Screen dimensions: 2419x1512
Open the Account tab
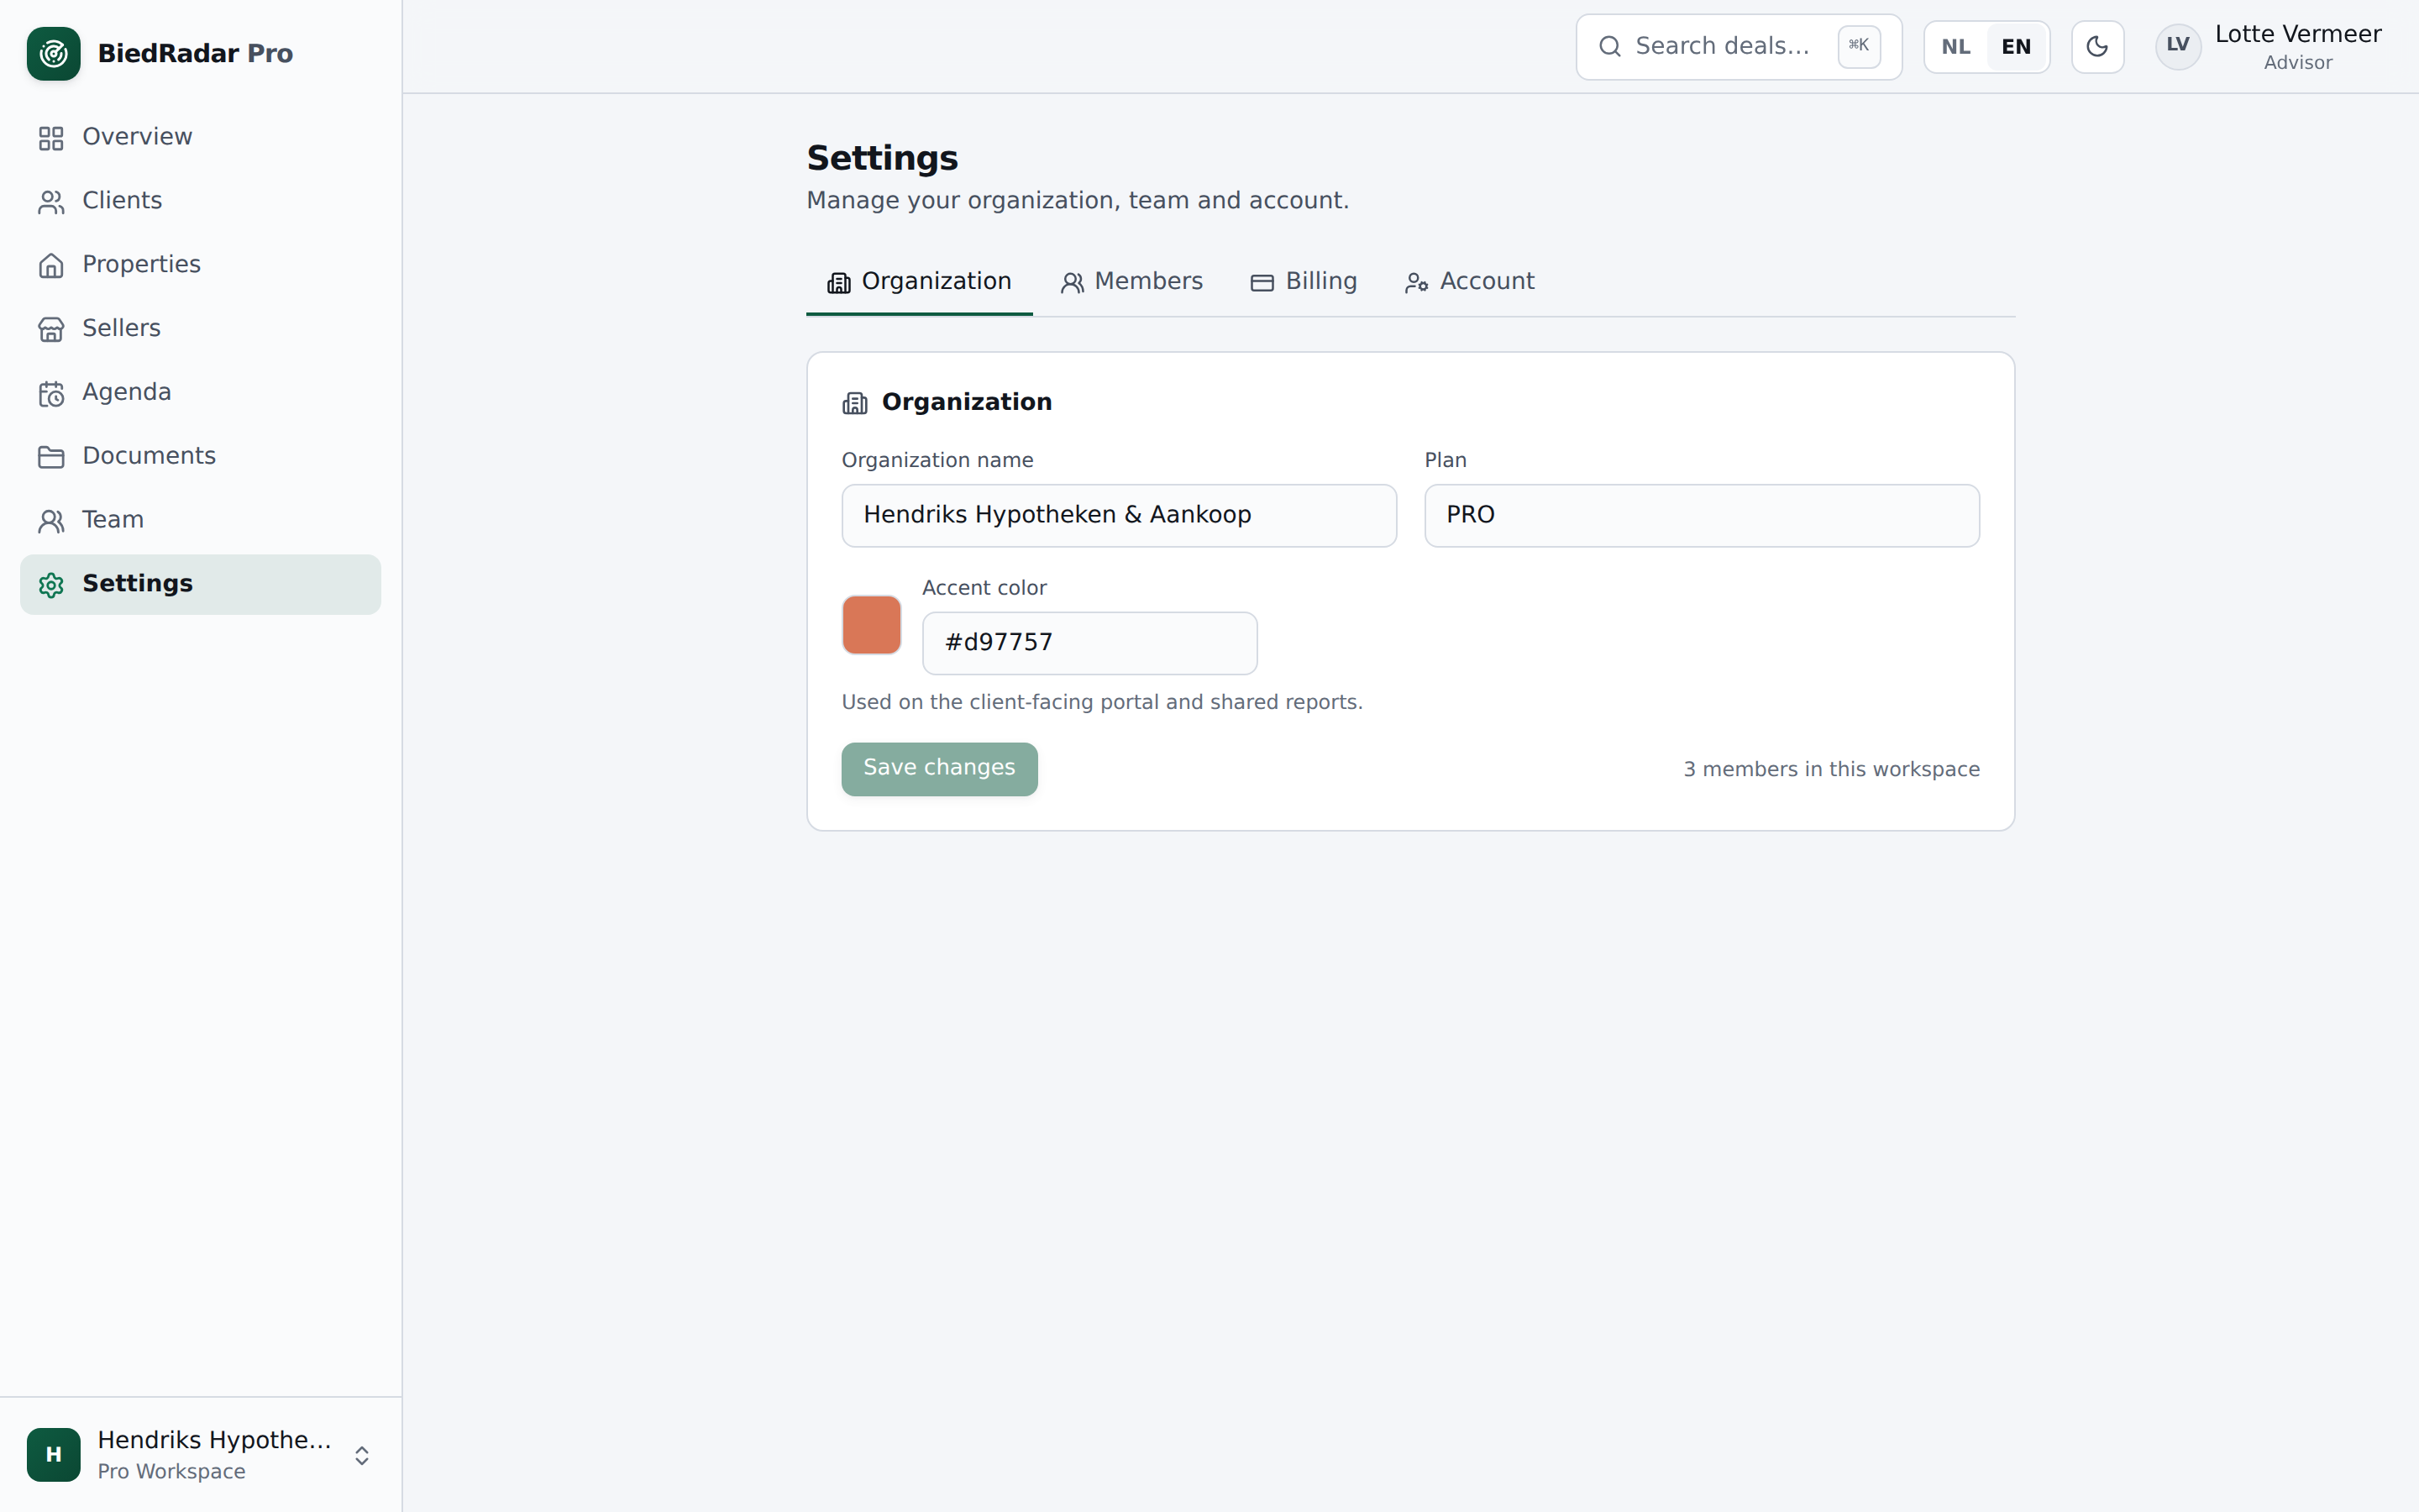point(1469,282)
